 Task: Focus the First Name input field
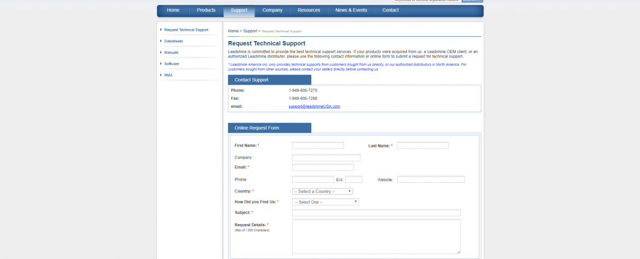[x=318, y=146]
